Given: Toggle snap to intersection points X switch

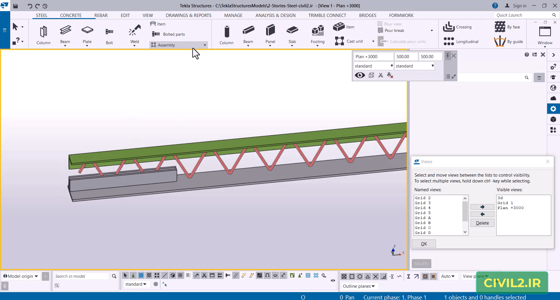Looking at the screenshot, I should [x=376, y=276].
